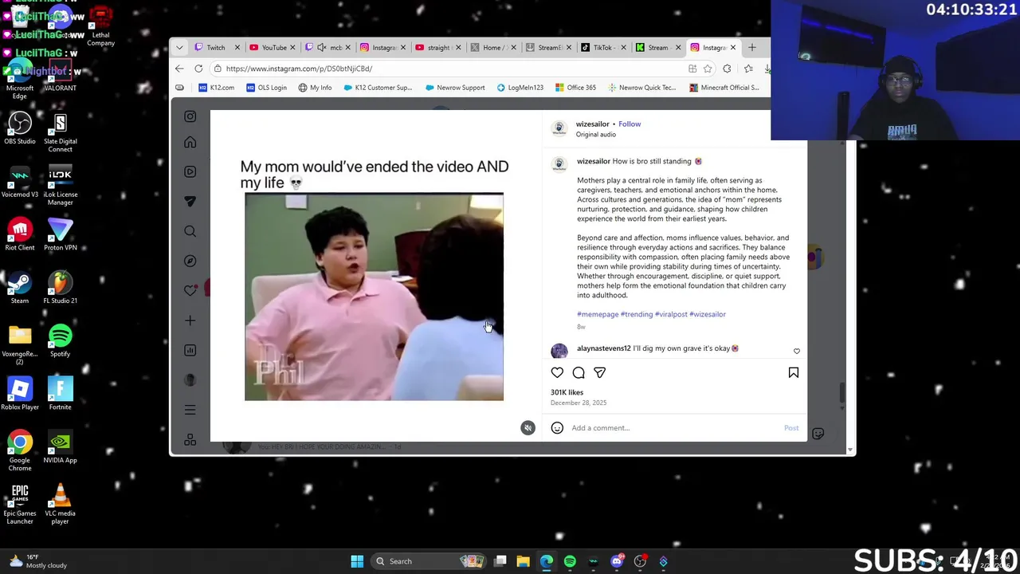Click browser back arrow
This screenshot has width=1020, height=574.
point(179,69)
